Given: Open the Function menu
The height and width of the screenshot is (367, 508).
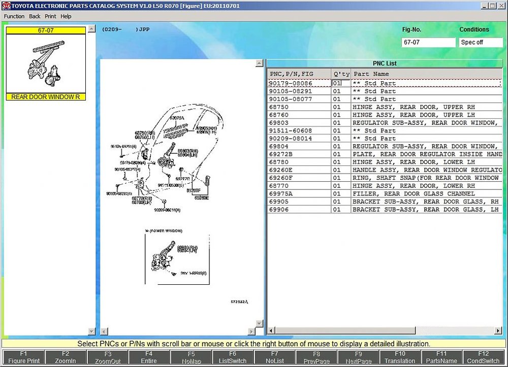Looking at the screenshot, I should tap(14, 16).
